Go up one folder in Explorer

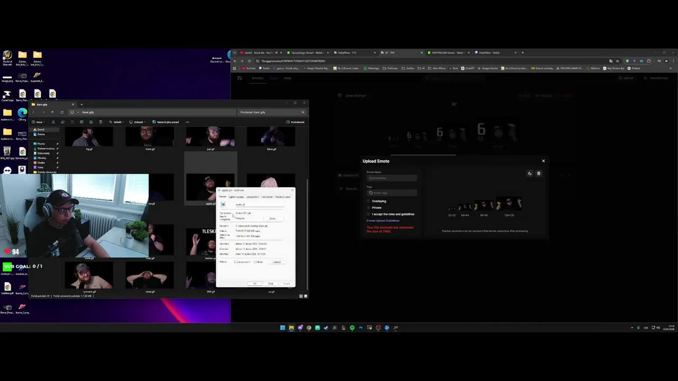click(52, 112)
